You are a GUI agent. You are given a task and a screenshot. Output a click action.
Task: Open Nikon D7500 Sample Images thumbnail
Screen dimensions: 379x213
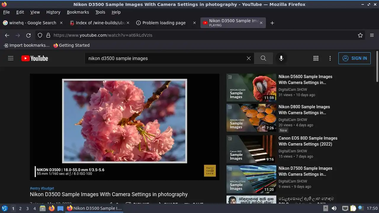(251, 179)
